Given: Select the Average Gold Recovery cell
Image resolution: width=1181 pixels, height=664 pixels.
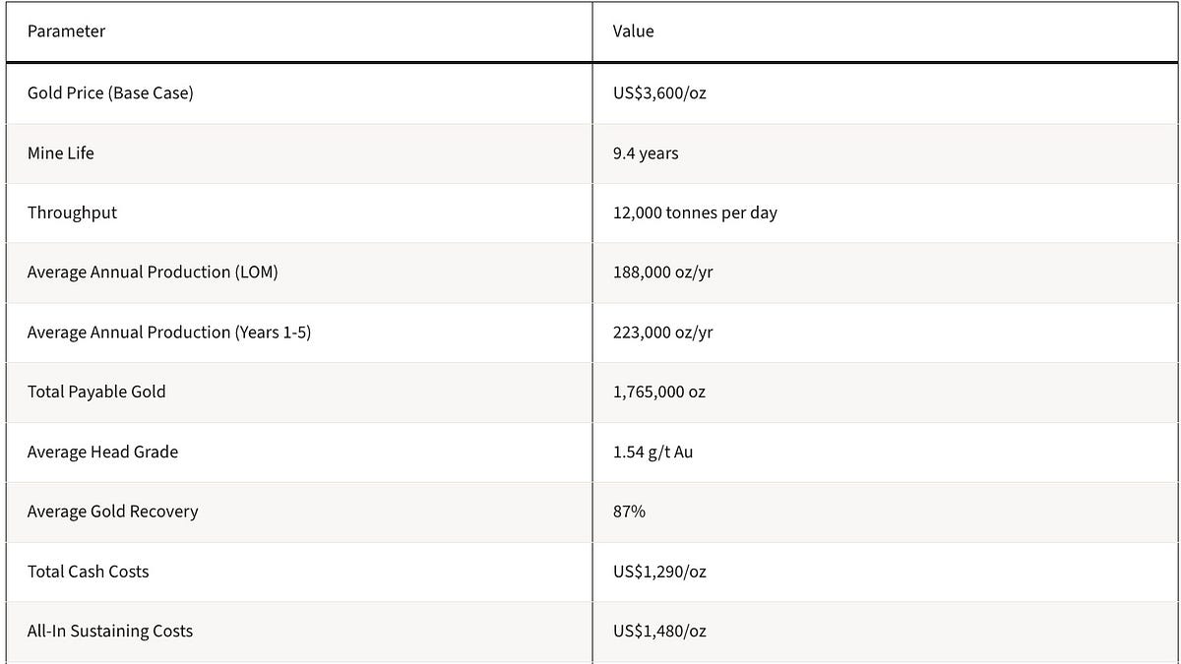Looking at the screenshot, I should point(299,512).
